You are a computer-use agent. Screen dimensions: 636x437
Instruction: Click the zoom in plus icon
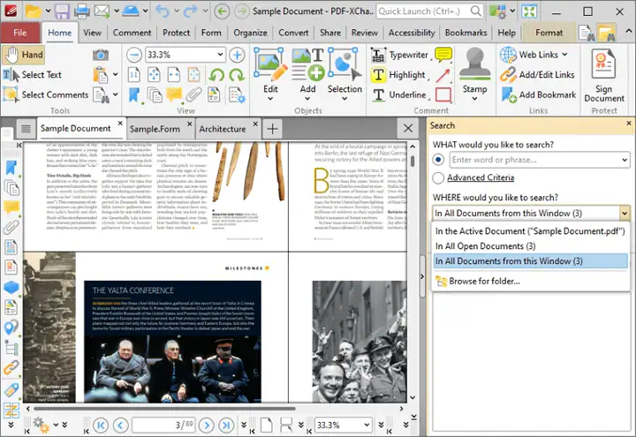click(237, 55)
